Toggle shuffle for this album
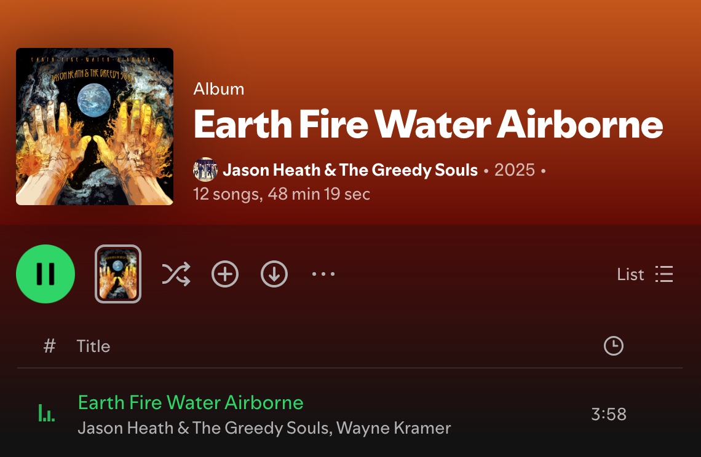Screen dimensions: 701x457 (176, 274)
